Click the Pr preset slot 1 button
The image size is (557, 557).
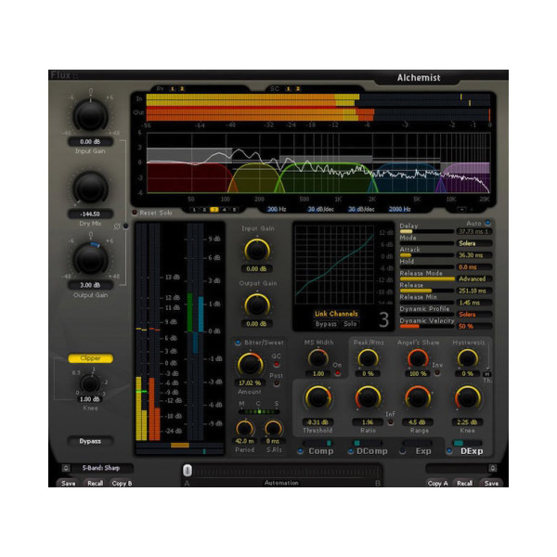[x=173, y=89]
